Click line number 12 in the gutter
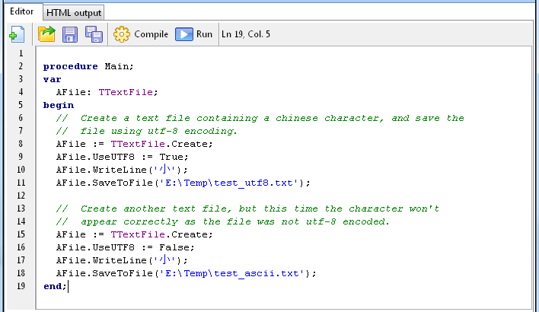Viewport: 539px width, 312px height. point(21,196)
